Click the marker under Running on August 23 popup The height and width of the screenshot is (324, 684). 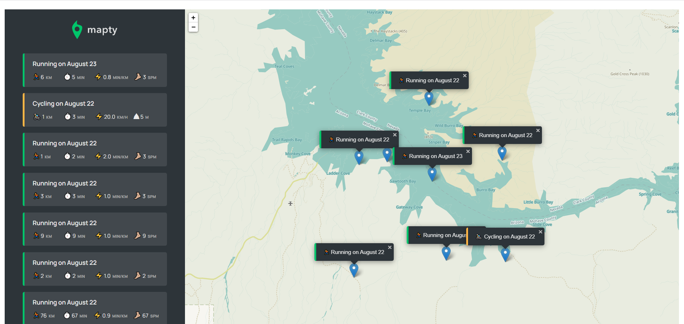click(432, 173)
